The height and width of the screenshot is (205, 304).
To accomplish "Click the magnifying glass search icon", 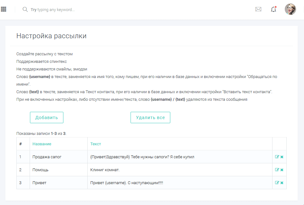I will click(x=25, y=9).
